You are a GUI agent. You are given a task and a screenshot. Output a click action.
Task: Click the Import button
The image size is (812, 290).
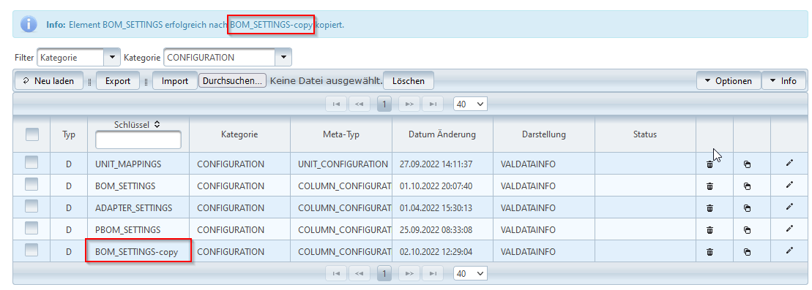click(x=174, y=80)
